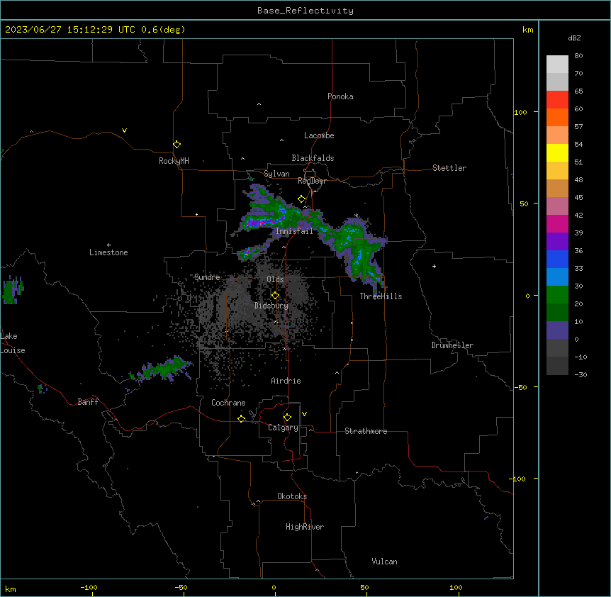Viewport: 611px width, 597px height.
Task: Click the yellow diamond marker south of RedDeer
Action: 302,199
